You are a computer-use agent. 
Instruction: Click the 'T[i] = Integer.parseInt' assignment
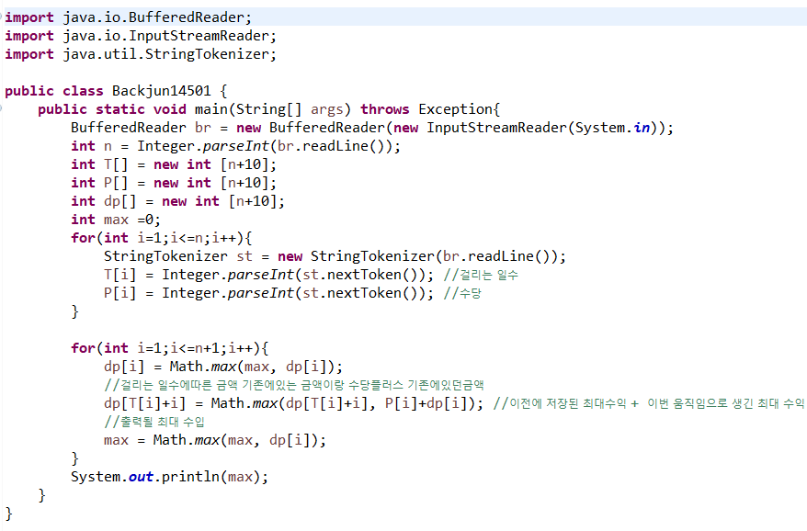tap(268, 275)
